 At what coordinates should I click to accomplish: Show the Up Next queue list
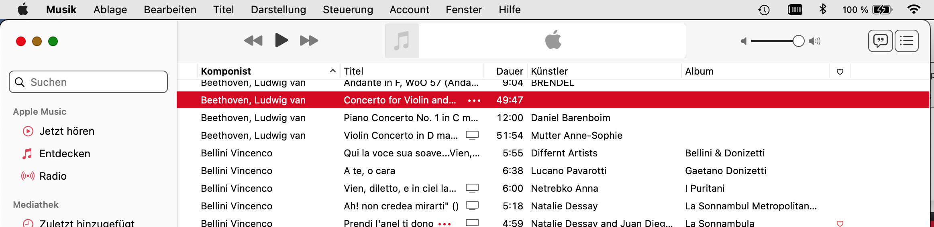(907, 41)
